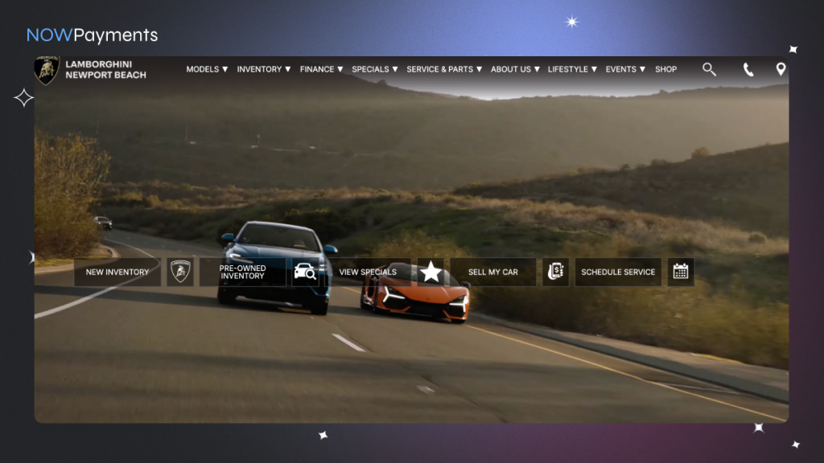Click the Pre-Owned Inventory button

[x=242, y=272]
